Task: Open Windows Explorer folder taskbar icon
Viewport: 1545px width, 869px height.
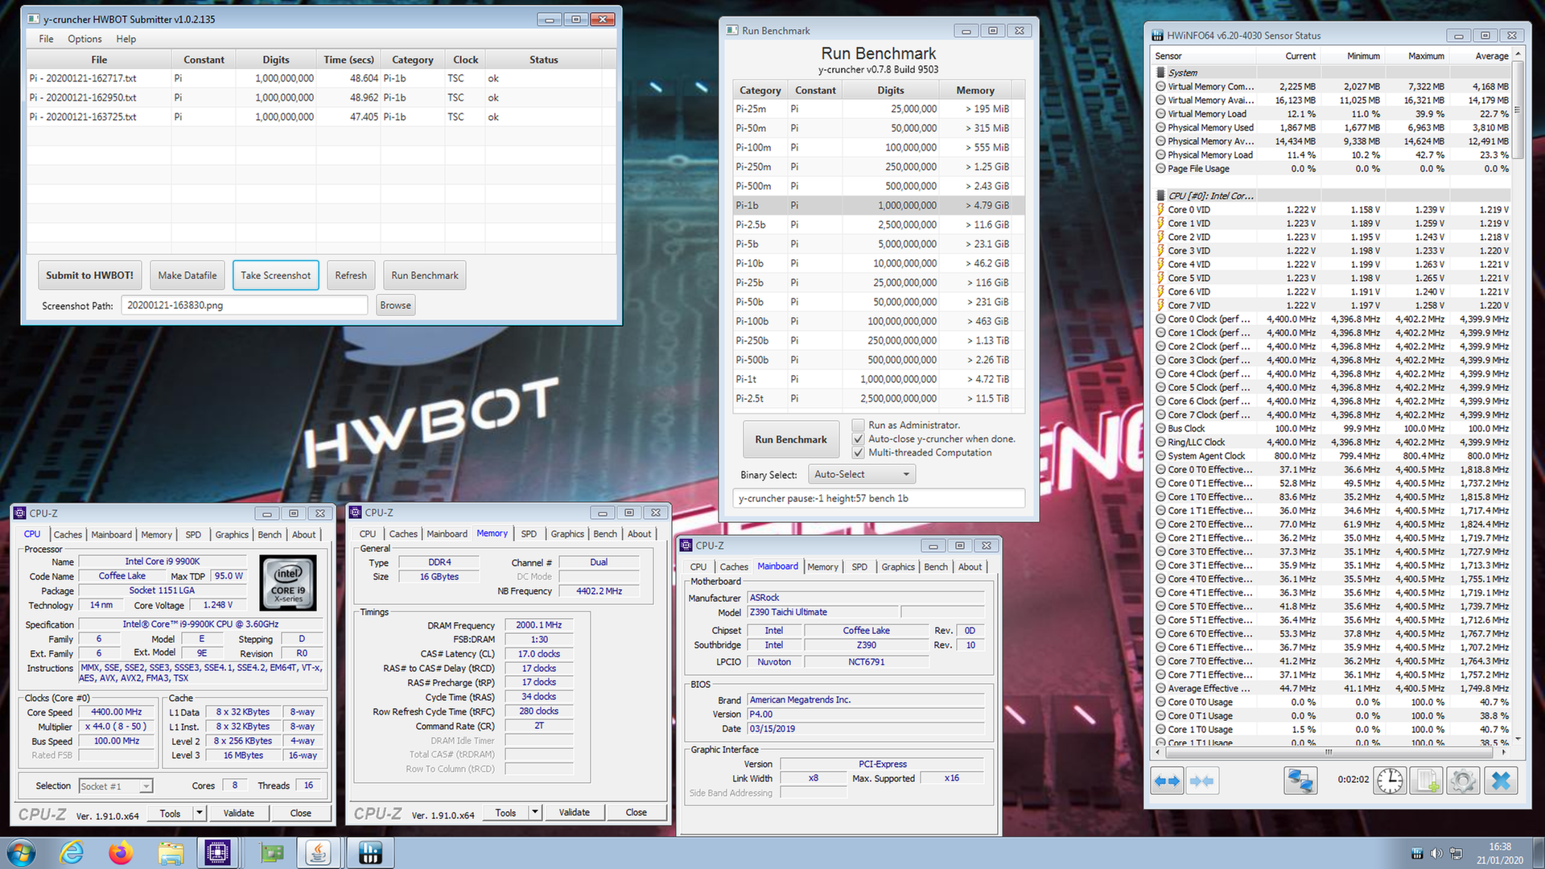Action: pyautogui.click(x=171, y=853)
